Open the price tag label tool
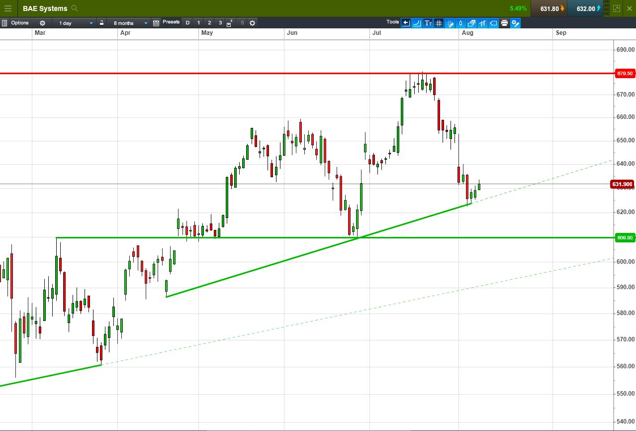636x431 pixels. [493, 23]
